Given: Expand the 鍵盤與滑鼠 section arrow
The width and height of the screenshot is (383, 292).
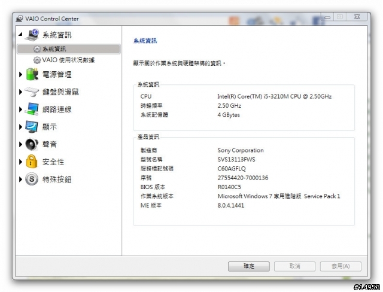Looking at the screenshot, I should click(20, 92).
